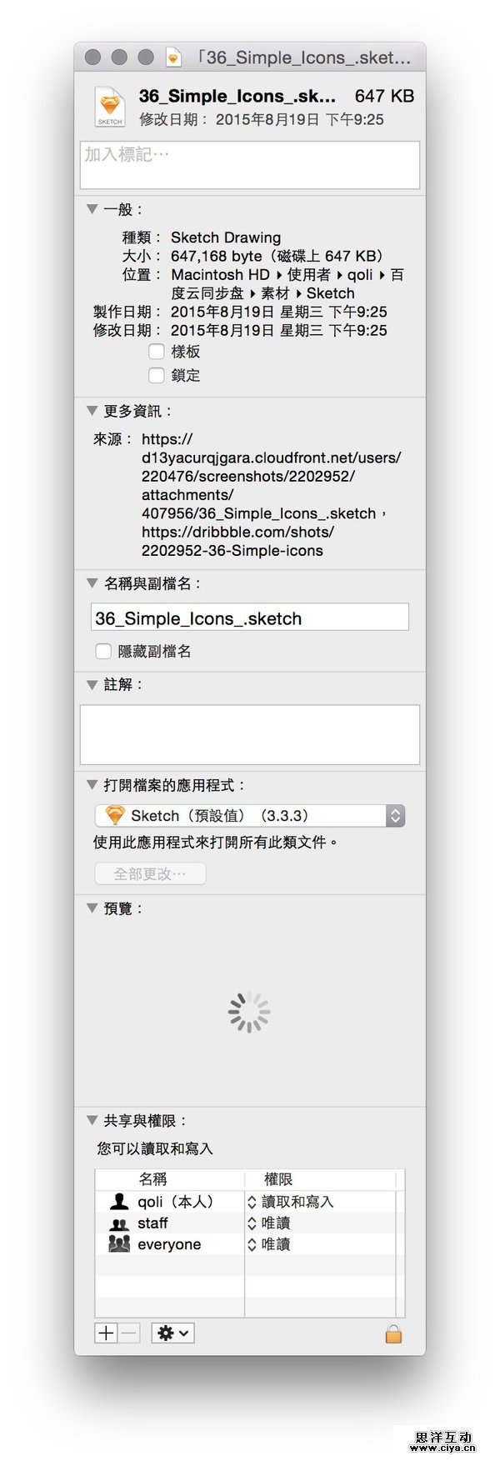Click the minus button under permissions list
The height and width of the screenshot is (1461, 500).
point(128,1333)
